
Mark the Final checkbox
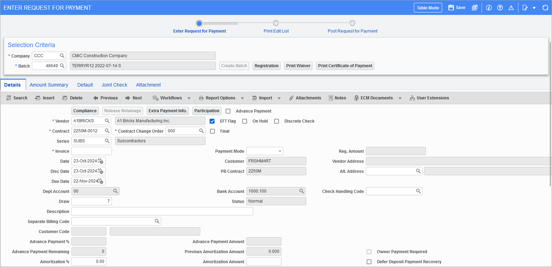[212, 131]
